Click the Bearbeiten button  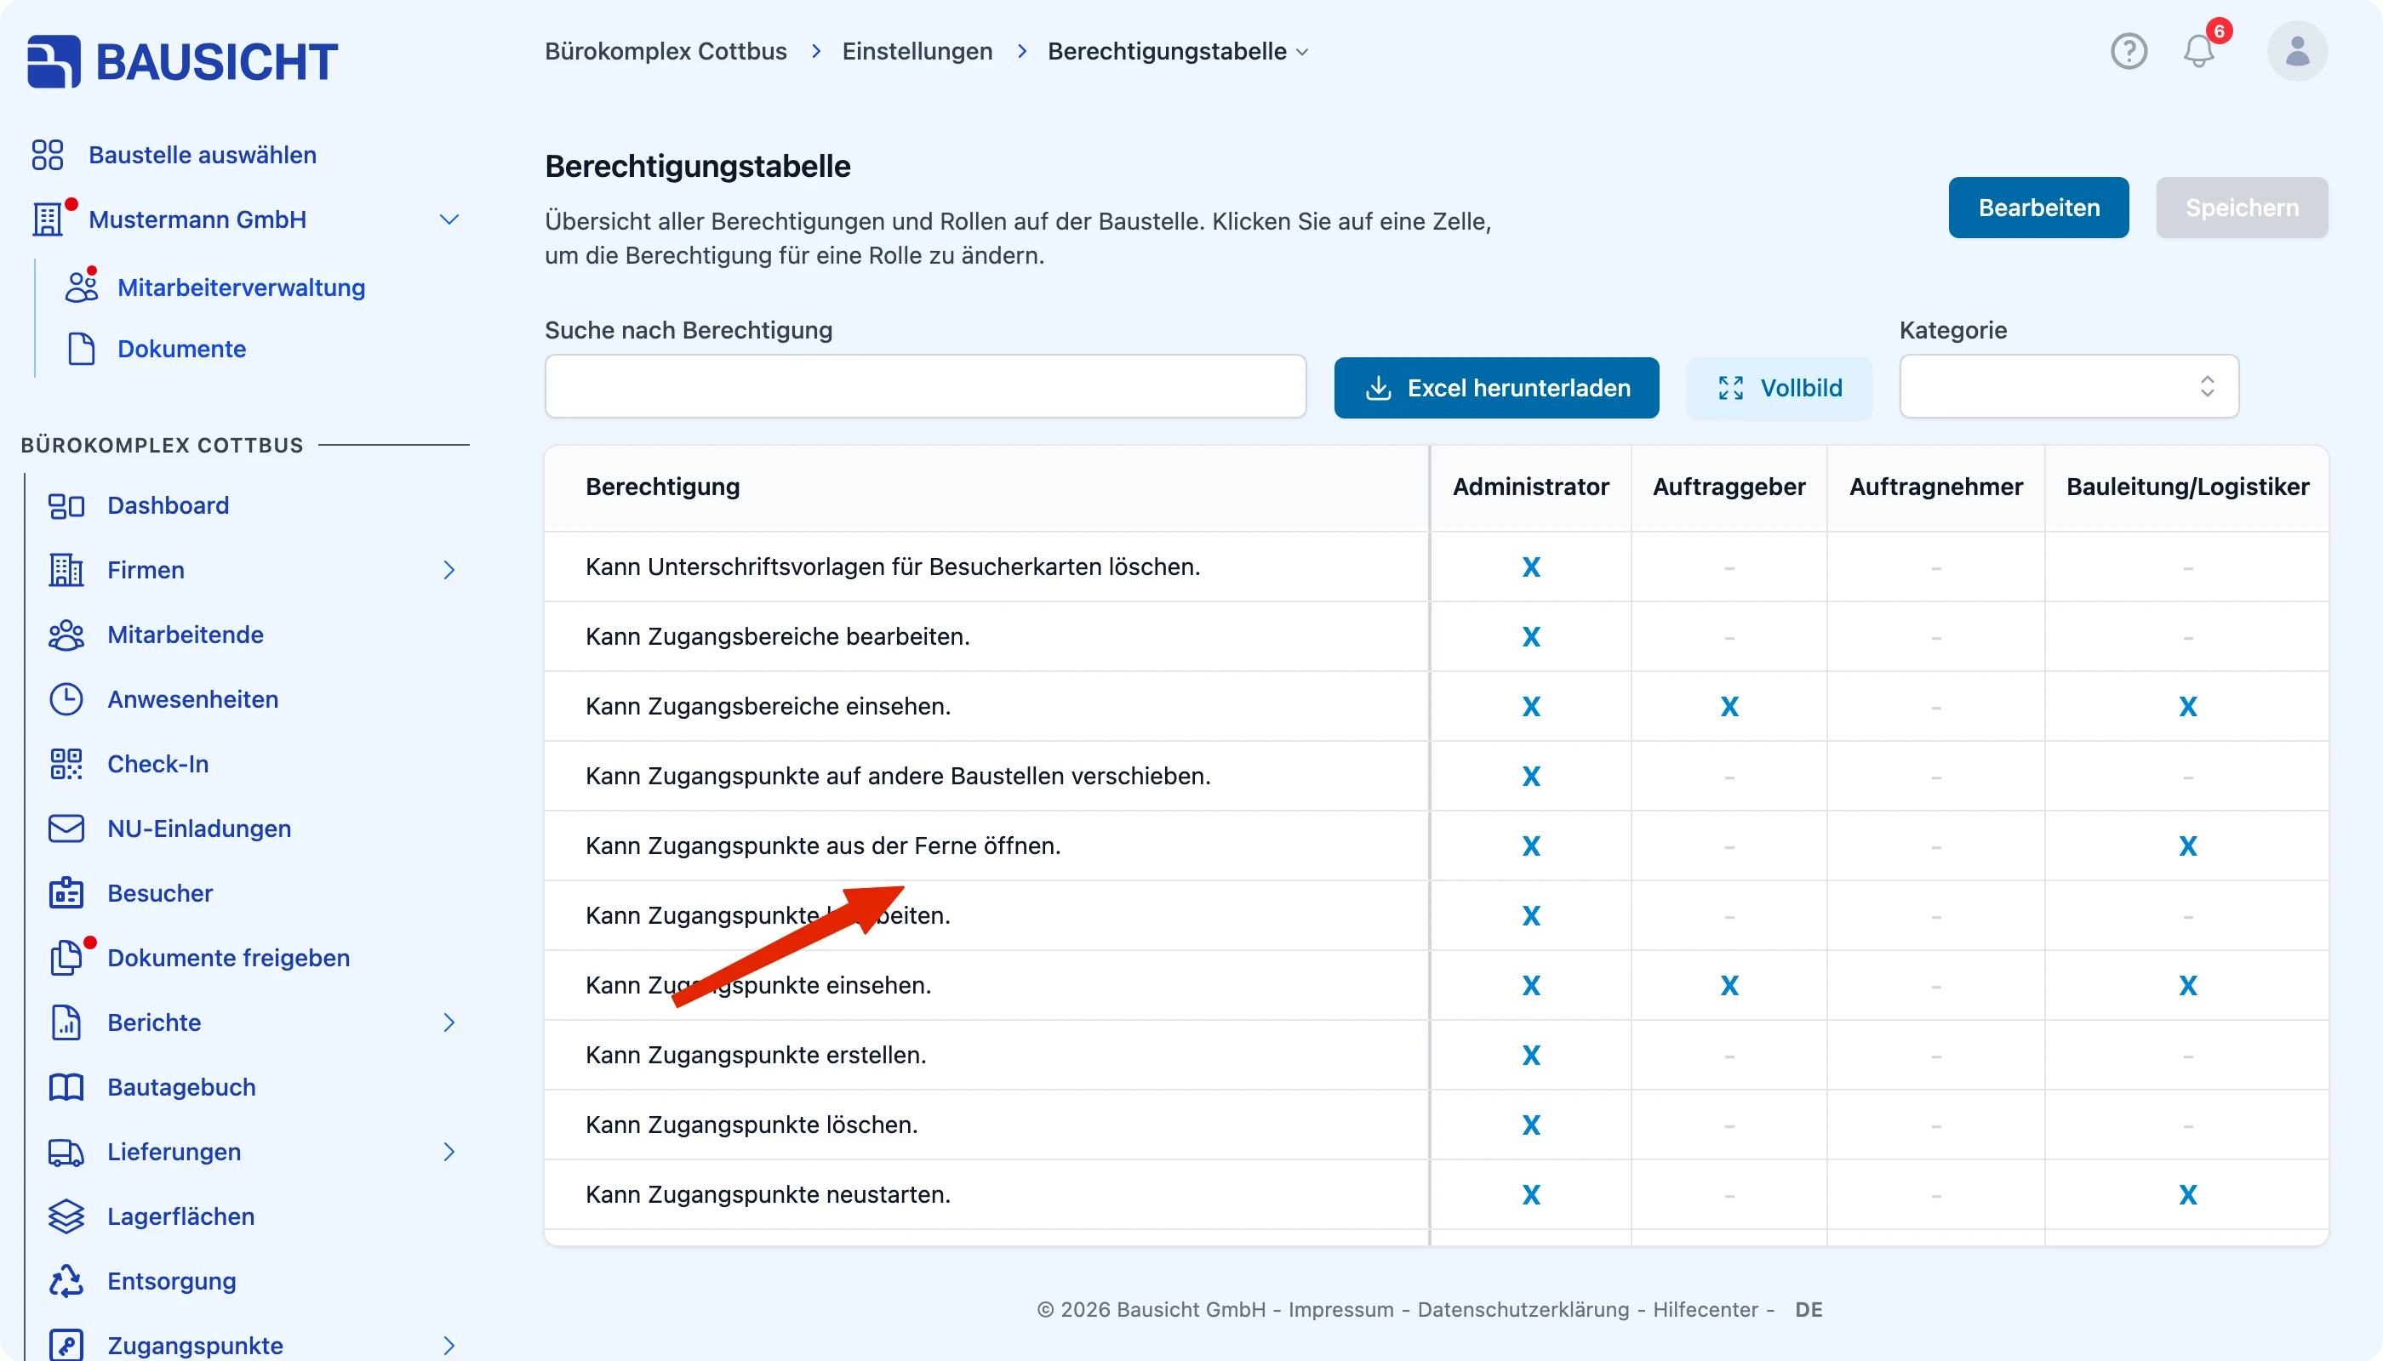(x=2039, y=208)
